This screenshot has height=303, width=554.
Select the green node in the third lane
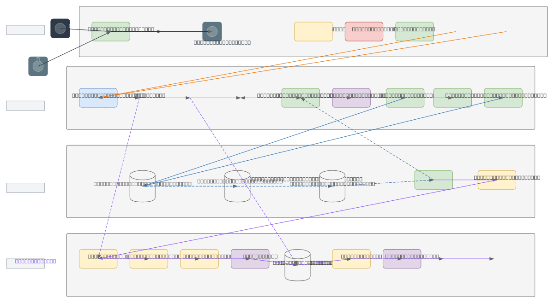tap(434, 180)
